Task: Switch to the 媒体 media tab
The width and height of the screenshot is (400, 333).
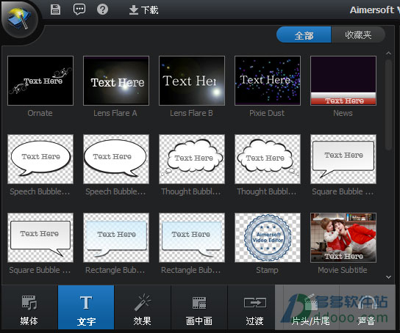Action: tap(29, 307)
